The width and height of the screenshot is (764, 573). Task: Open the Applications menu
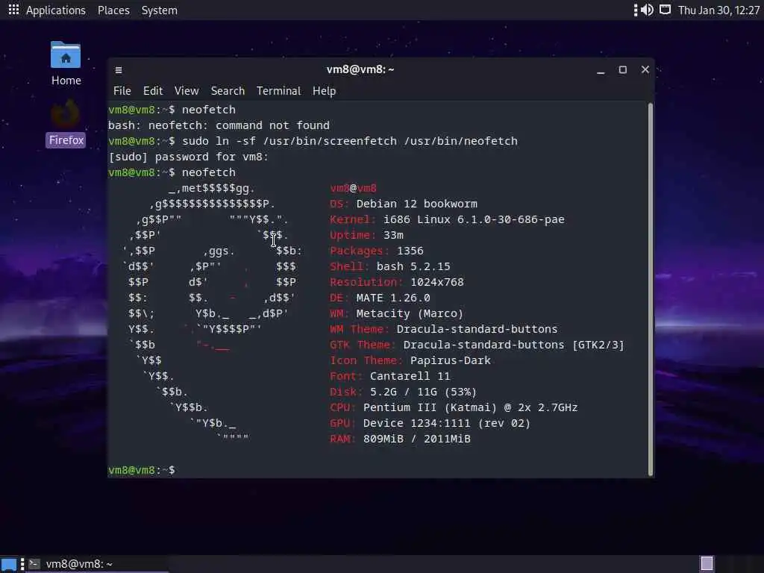(55, 10)
